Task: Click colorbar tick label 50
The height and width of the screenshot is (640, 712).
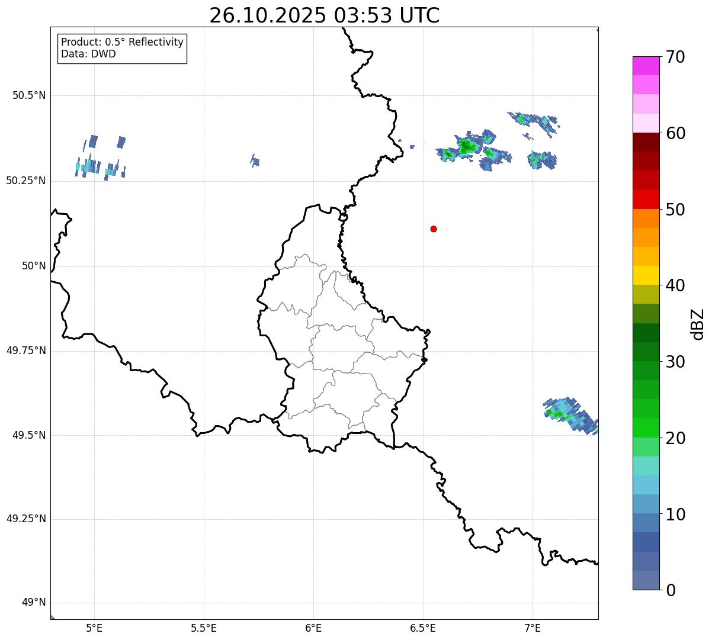Action: [x=675, y=210]
